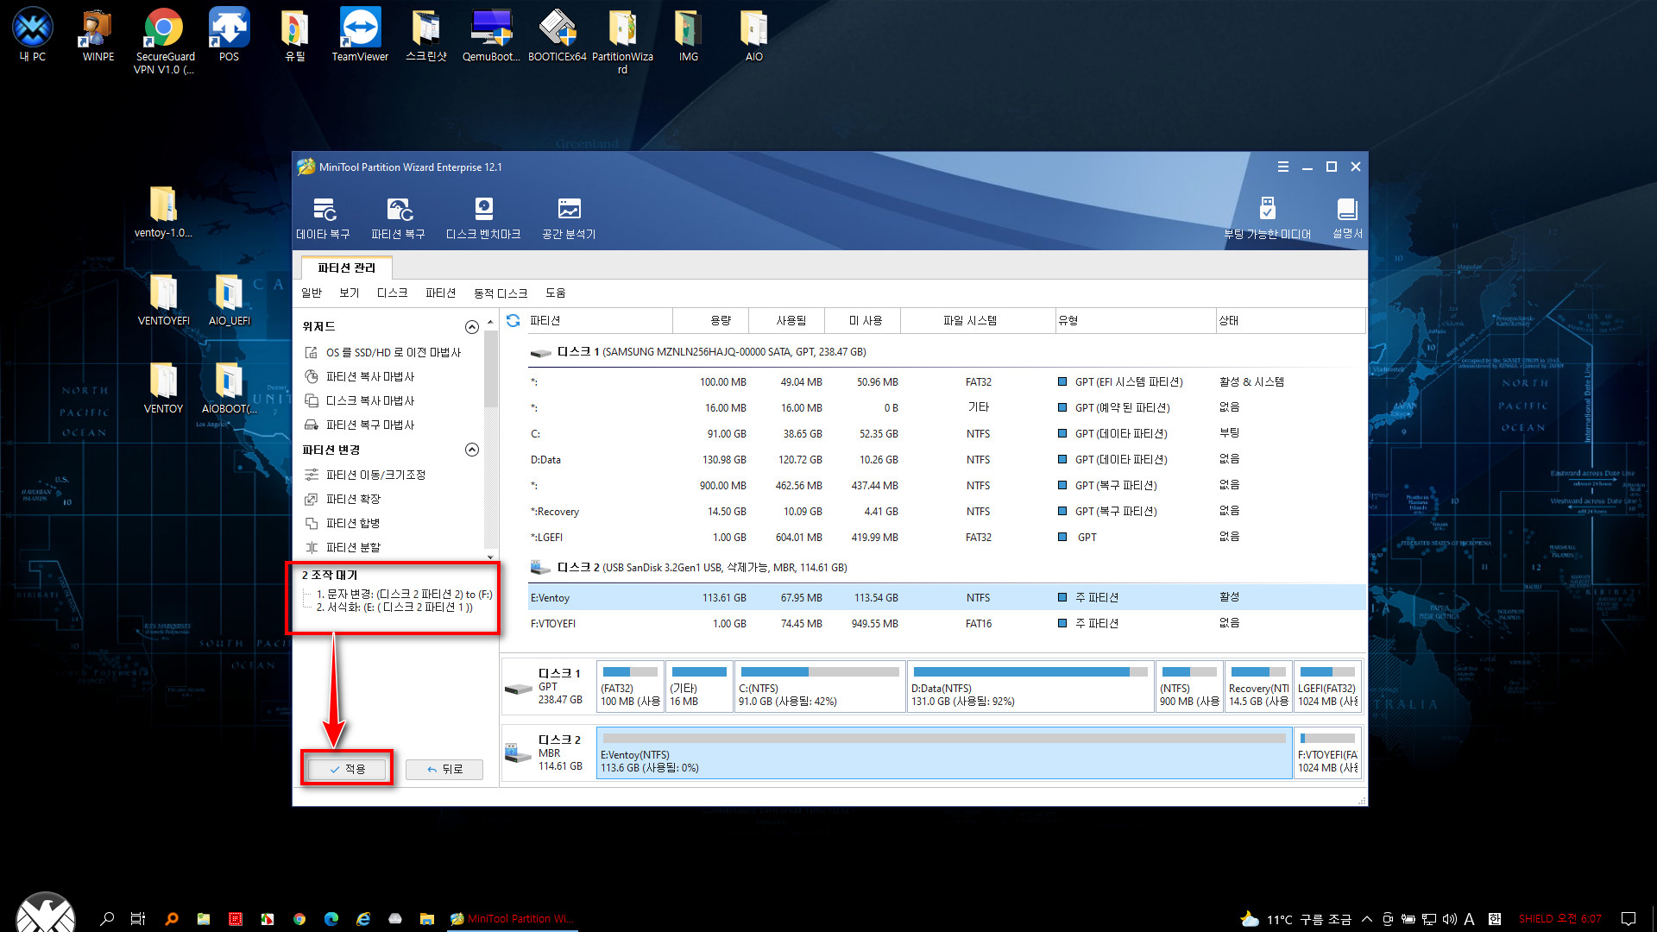Open the 보기 menu

coord(350,293)
